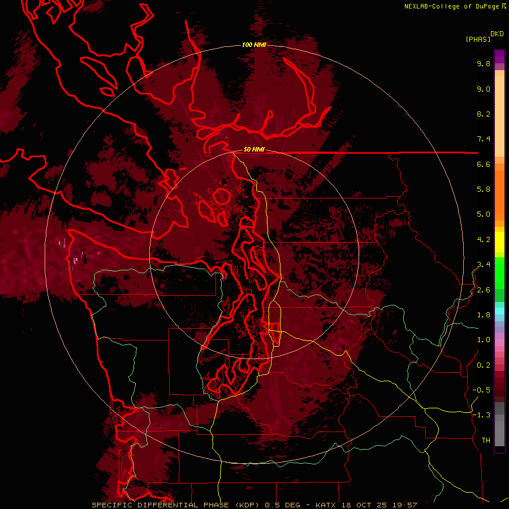Click the 5.8 value on the color scale
Image resolution: width=509 pixels, height=509 pixels.
pyautogui.click(x=484, y=189)
